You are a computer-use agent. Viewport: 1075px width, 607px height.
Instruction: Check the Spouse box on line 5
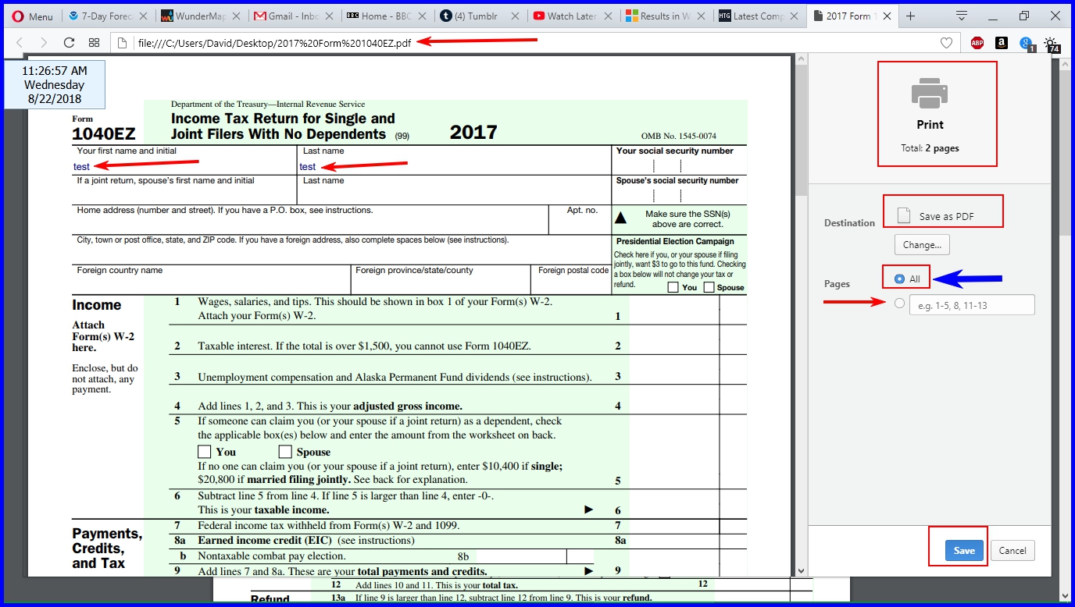tap(285, 452)
